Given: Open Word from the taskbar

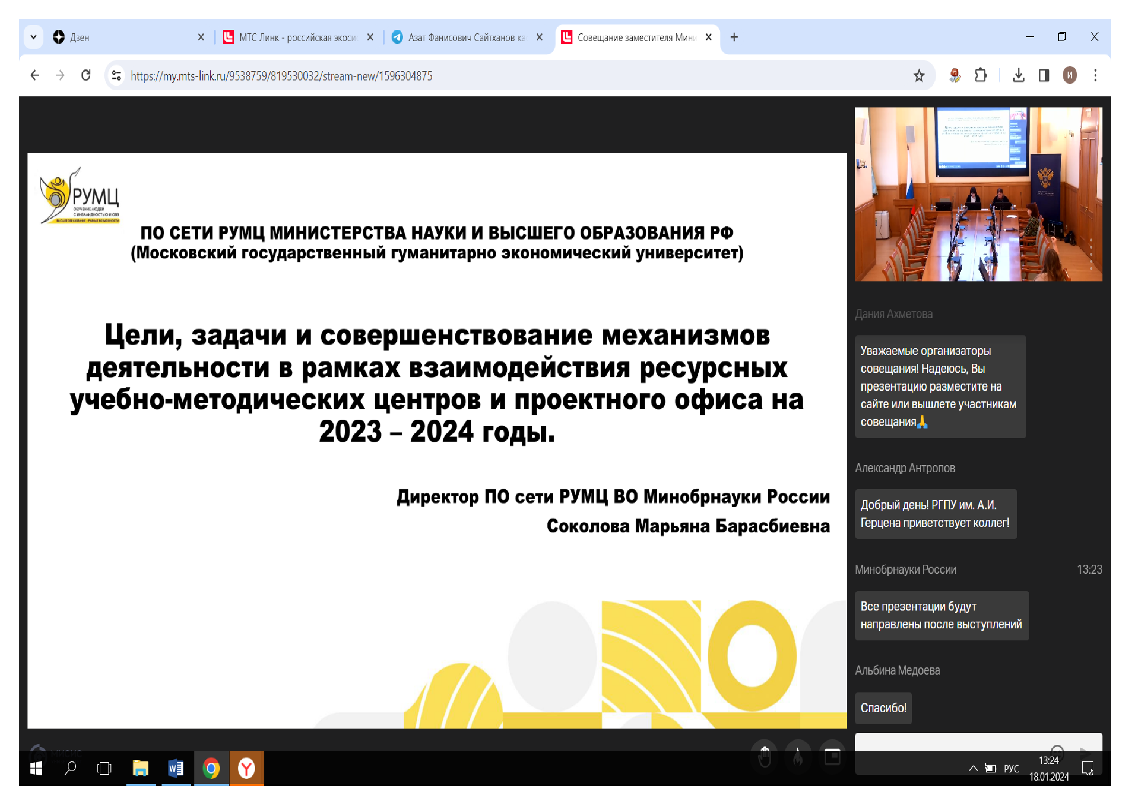Looking at the screenshot, I should tap(176, 768).
